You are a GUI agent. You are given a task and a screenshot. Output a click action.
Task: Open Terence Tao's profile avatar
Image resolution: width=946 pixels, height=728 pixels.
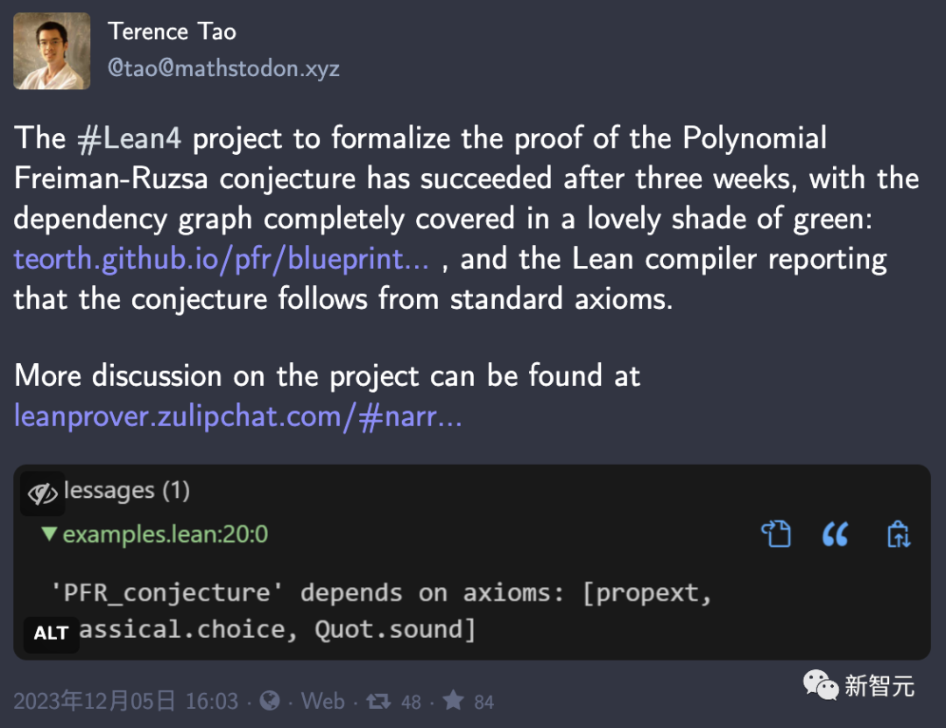(x=52, y=52)
